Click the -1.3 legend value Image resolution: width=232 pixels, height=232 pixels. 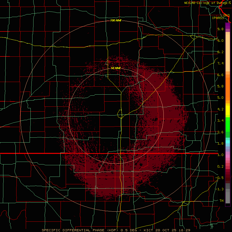[x=220, y=189]
